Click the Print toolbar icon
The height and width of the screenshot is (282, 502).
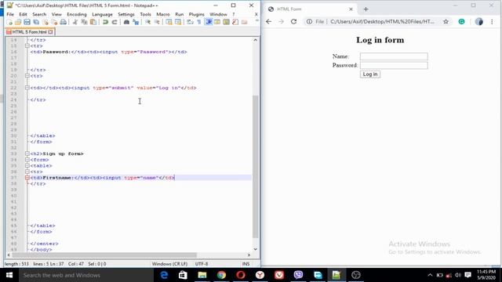click(x=64, y=22)
